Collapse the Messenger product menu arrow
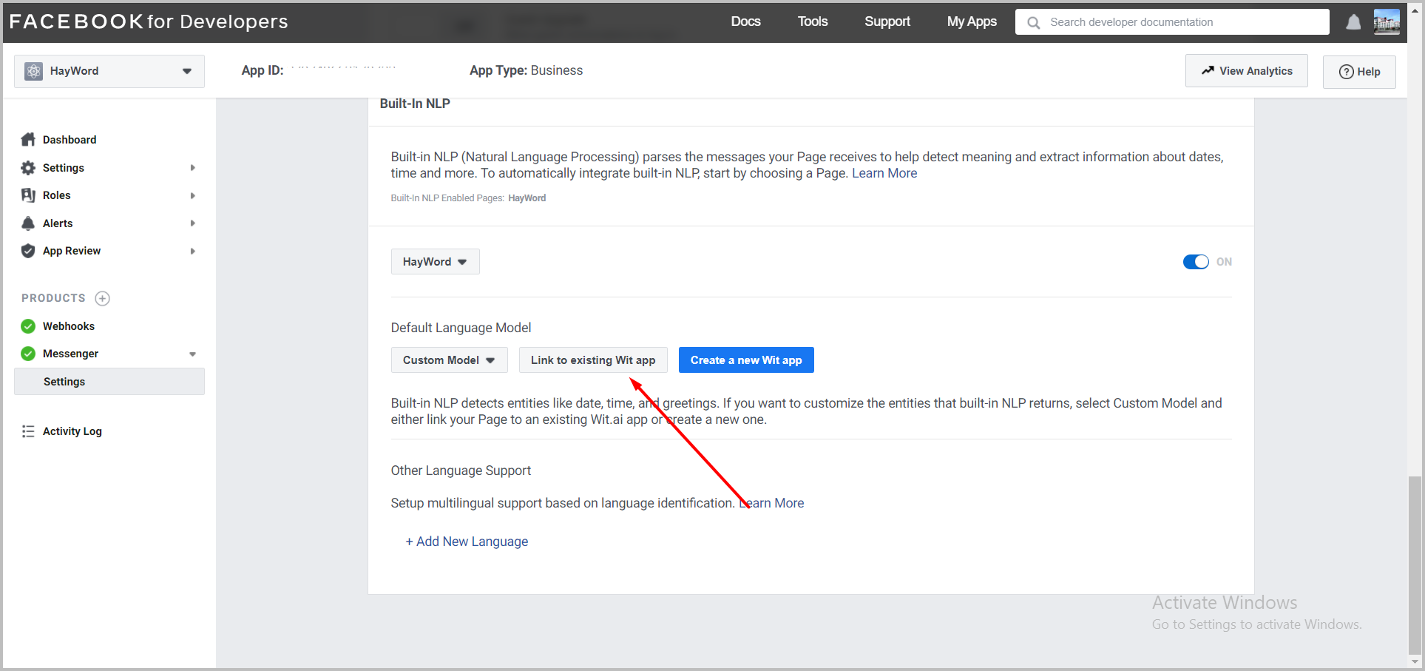 tap(192, 354)
